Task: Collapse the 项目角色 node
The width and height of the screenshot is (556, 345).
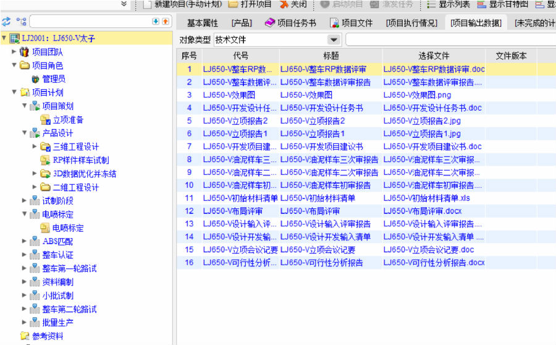Action: (14, 66)
